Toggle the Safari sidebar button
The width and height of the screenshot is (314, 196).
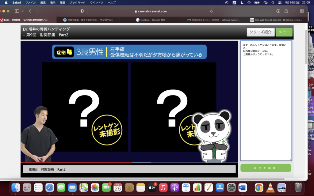tap(17, 11)
